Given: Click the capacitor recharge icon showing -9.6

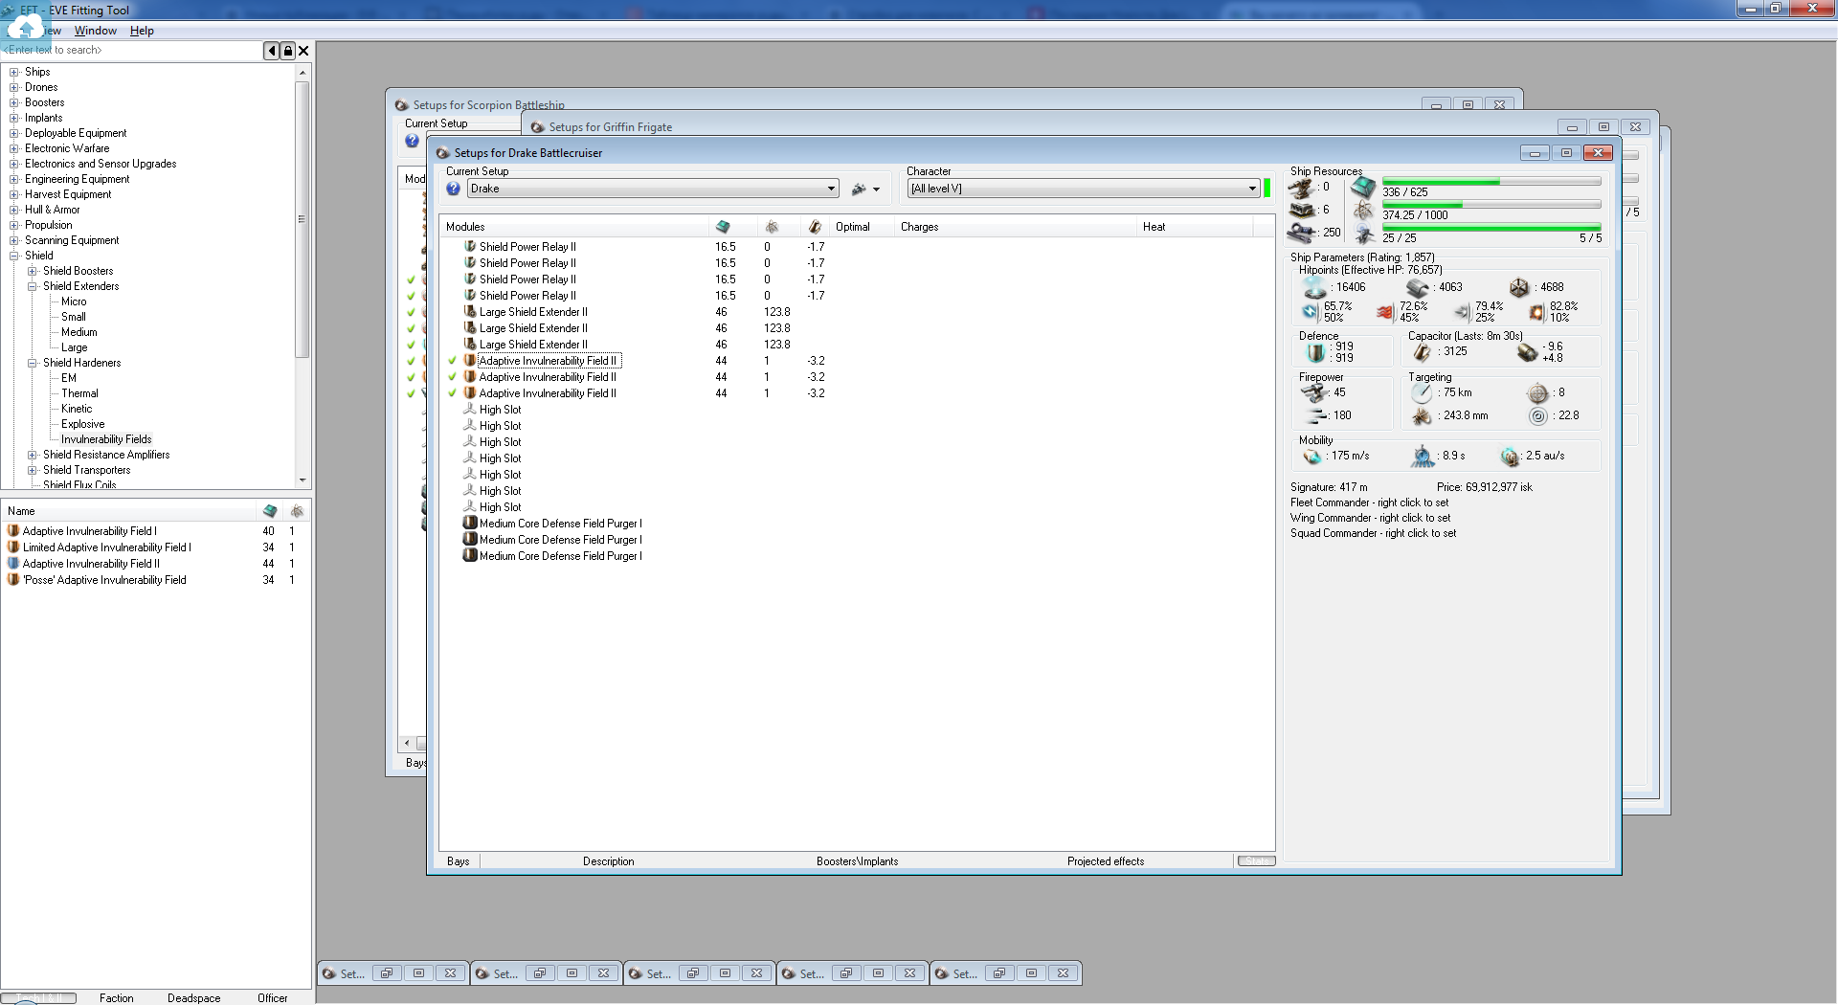Looking at the screenshot, I should 1528,352.
